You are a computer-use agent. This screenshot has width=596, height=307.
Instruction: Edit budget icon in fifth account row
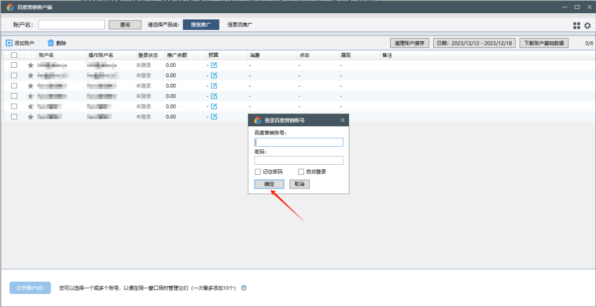[x=214, y=106]
